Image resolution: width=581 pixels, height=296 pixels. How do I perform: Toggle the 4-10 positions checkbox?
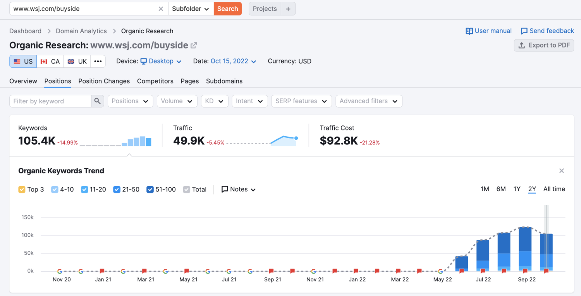point(55,190)
